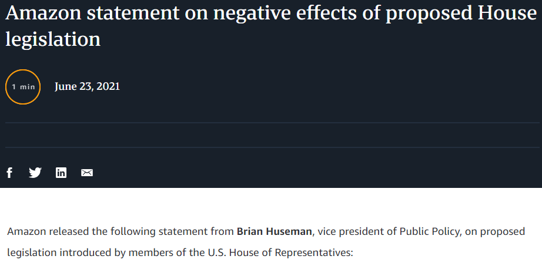Click the bold name Brian Huseman
This screenshot has width=542, height=276.
click(275, 231)
